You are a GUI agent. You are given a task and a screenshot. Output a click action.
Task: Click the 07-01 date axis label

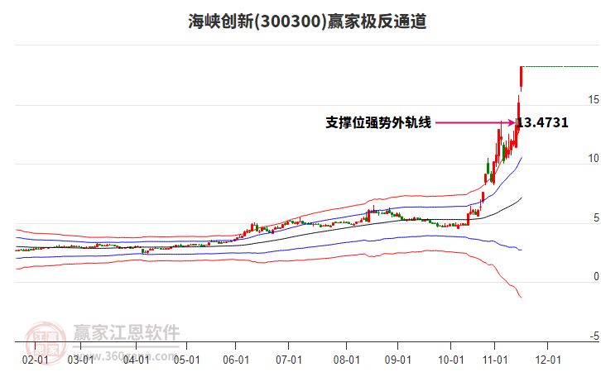point(289,360)
